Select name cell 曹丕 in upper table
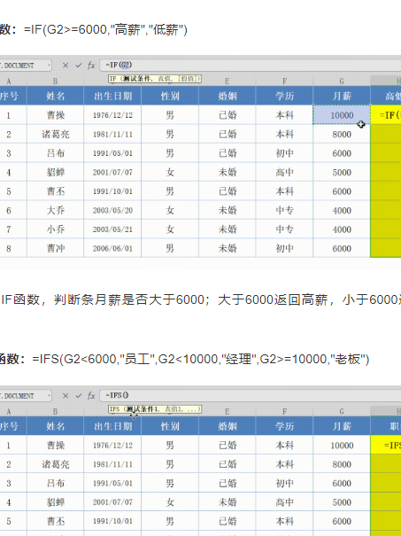This screenshot has height=536, width=401. [x=56, y=191]
